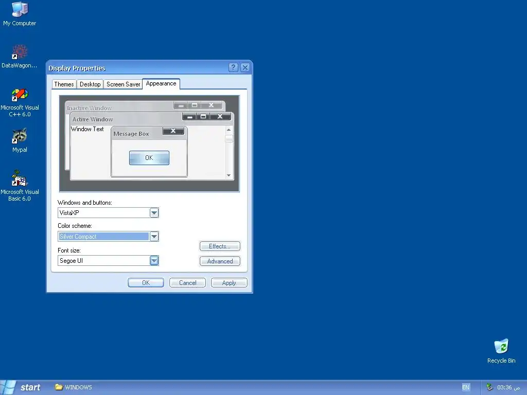
Task: Click the preview Message Box title
Action: [x=131, y=134]
